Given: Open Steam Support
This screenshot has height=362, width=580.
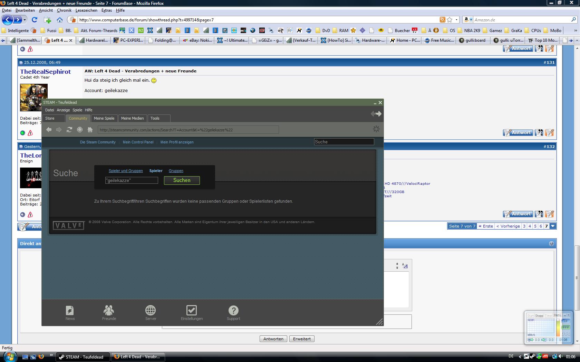Looking at the screenshot, I should [x=233, y=313].
